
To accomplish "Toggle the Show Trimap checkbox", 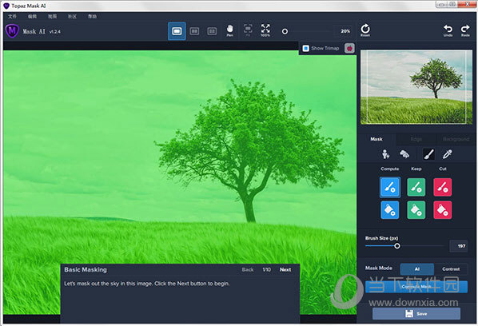I will [306, 48].
